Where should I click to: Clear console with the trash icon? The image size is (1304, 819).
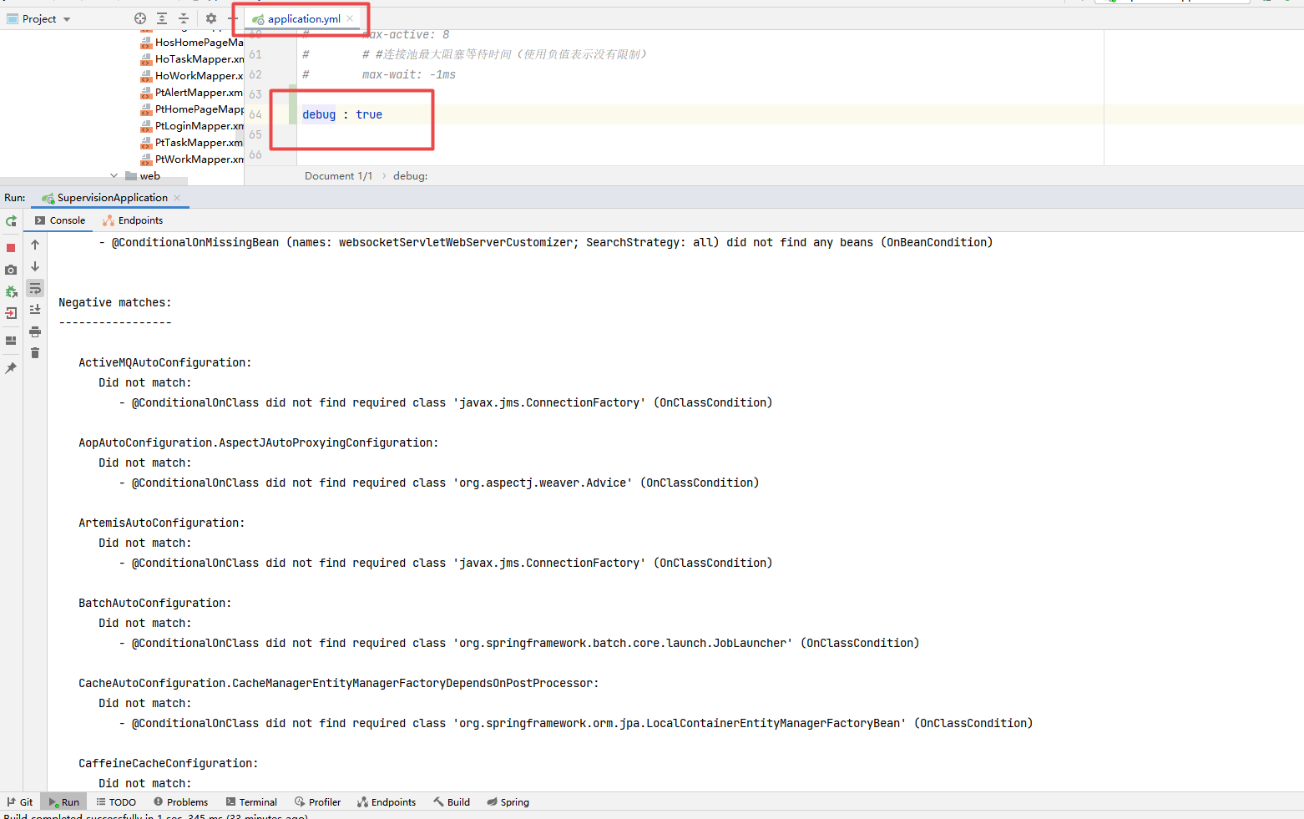35,353
